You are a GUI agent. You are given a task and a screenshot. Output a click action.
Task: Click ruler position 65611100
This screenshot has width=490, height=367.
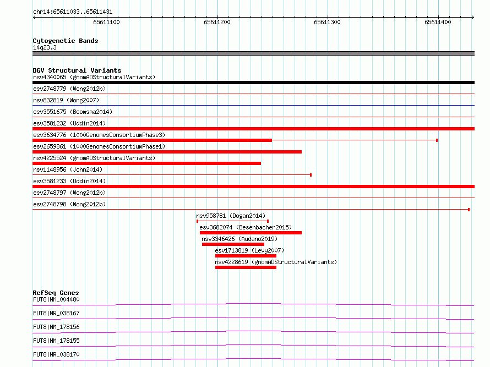pos(107,22)
